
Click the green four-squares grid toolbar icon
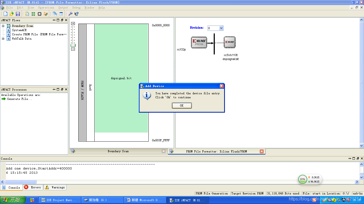pos(33,14)
